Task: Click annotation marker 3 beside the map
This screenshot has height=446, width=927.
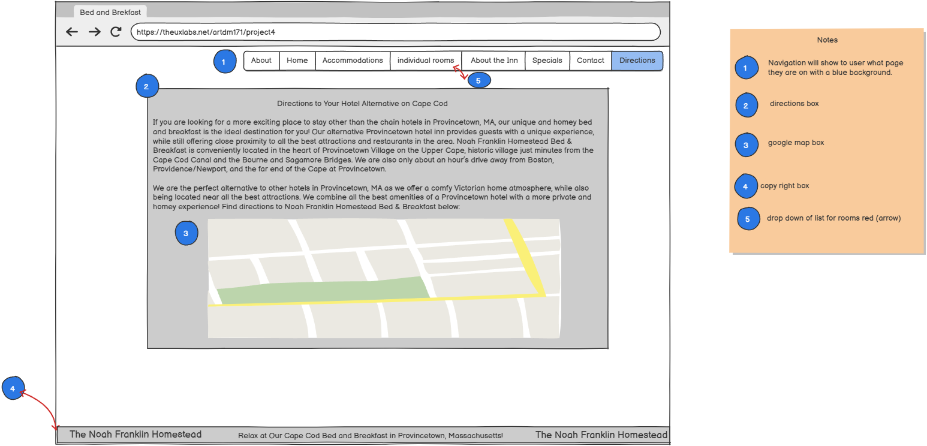Action: [186, 233]
